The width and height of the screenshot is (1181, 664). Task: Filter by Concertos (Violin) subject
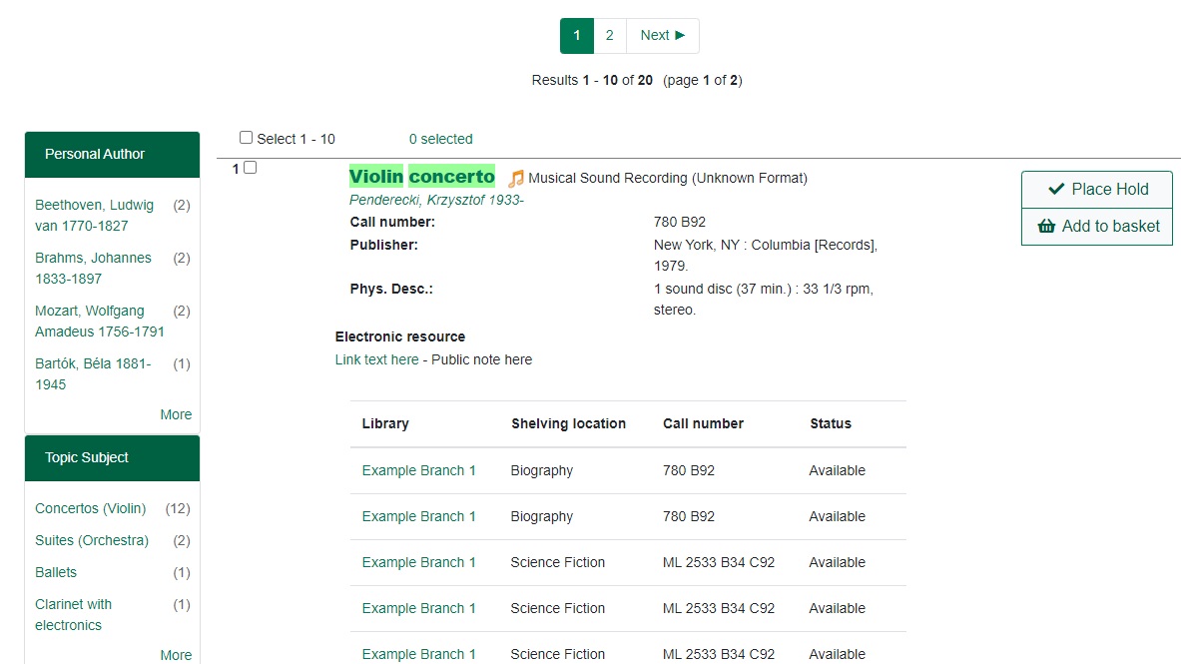pos(90,509)
